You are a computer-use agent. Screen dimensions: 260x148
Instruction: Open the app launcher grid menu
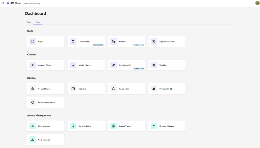(3, 3)
